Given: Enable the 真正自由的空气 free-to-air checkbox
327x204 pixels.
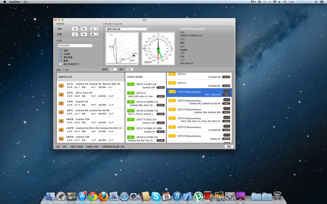Looking at the screenshot, I should [x=60, y=64].
